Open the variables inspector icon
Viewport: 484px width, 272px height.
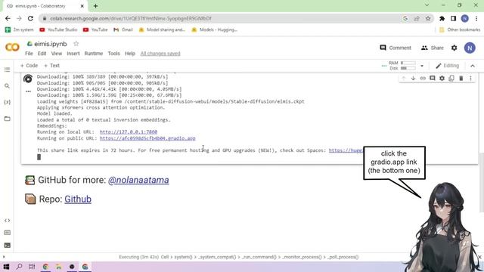pyautogui.click(x=7, y=102)
